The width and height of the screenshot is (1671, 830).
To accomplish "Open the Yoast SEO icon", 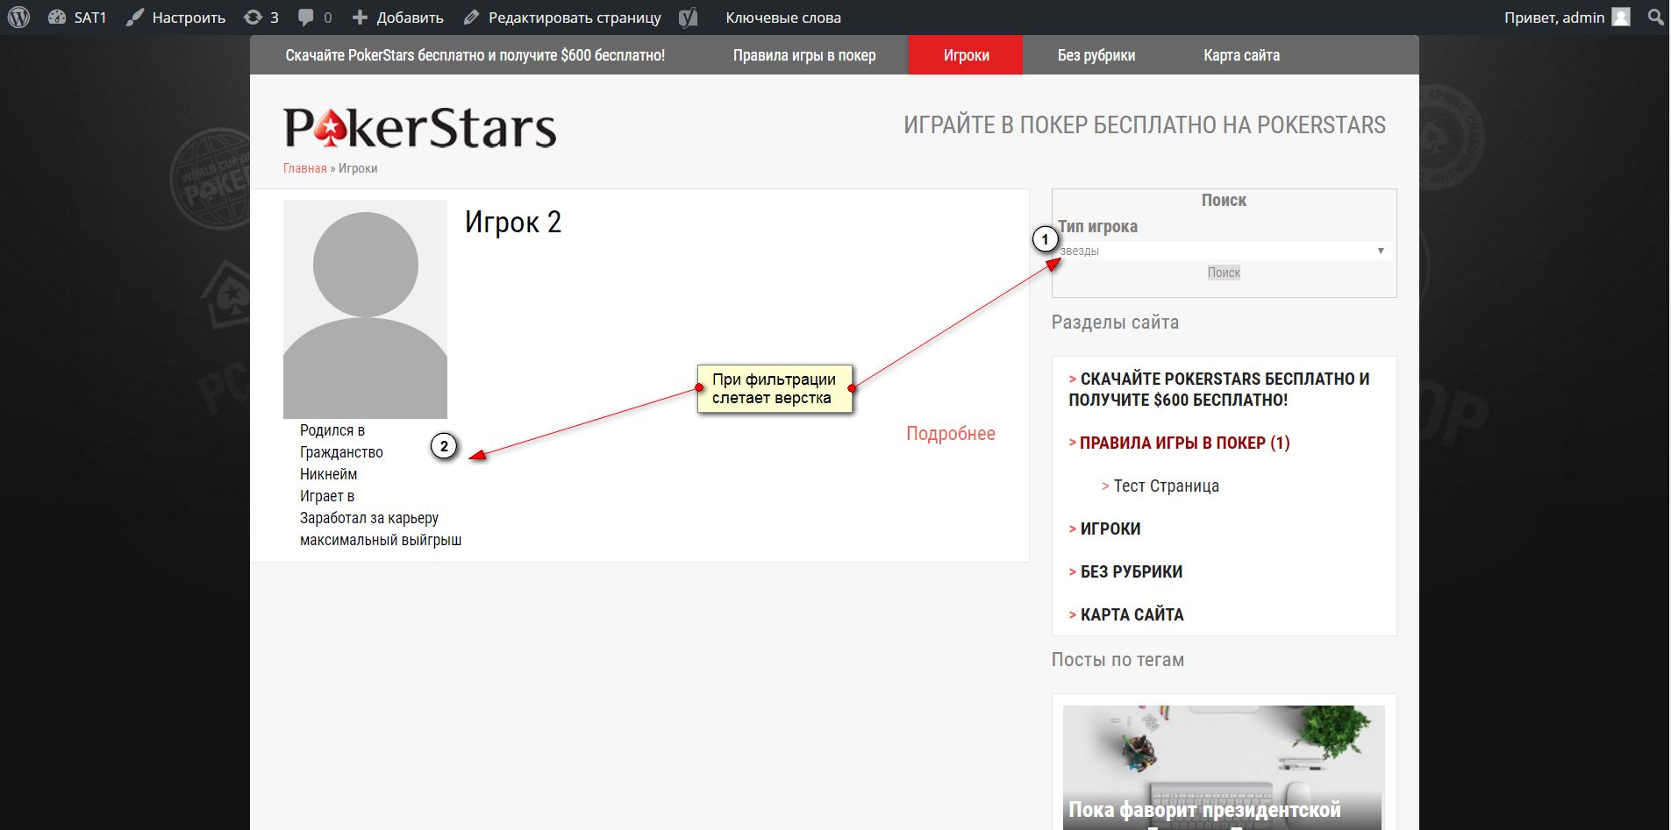I will coord(689,18).
